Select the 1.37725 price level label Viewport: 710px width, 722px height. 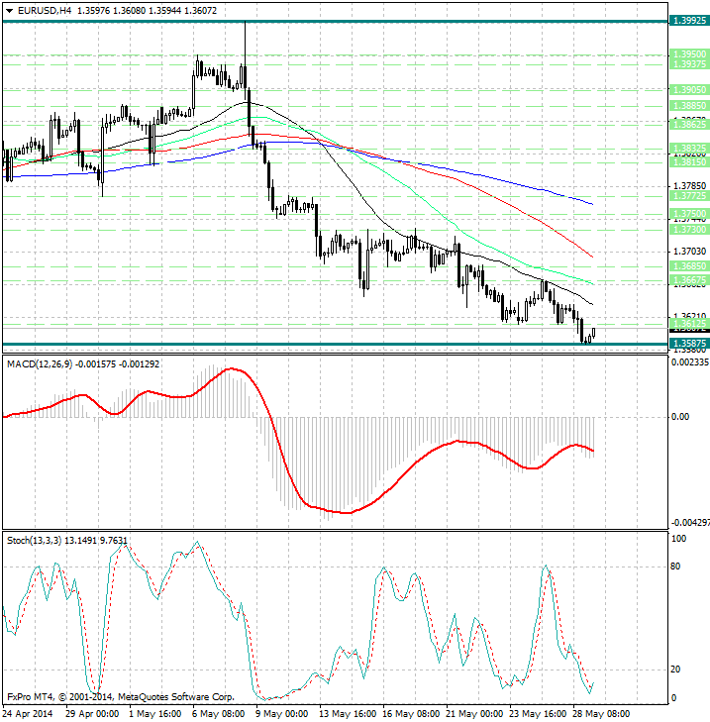tap(689, 196)
